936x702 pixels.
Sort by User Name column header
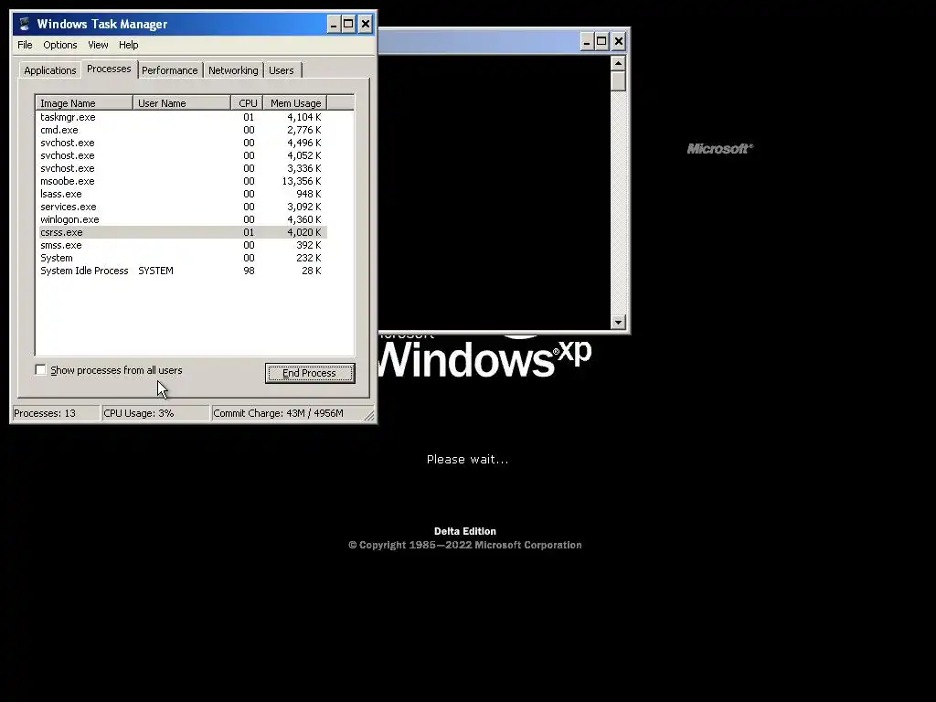pyautogui.click(x=182, y=103)
